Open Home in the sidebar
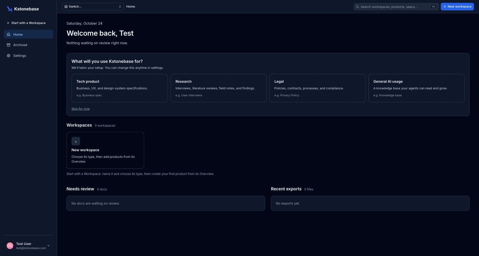This screenshot has height=256, width=479. 28,34
